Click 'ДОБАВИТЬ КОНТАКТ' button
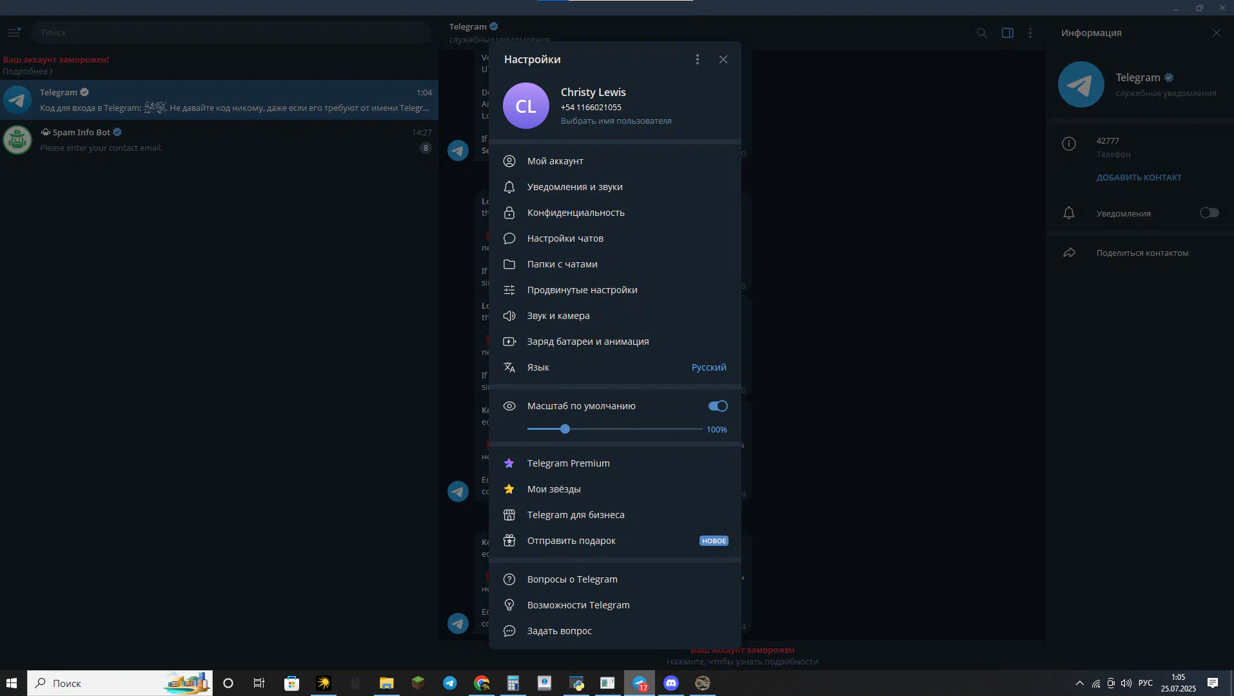This screenshot has width=1234, height=696. (1139, 177)
